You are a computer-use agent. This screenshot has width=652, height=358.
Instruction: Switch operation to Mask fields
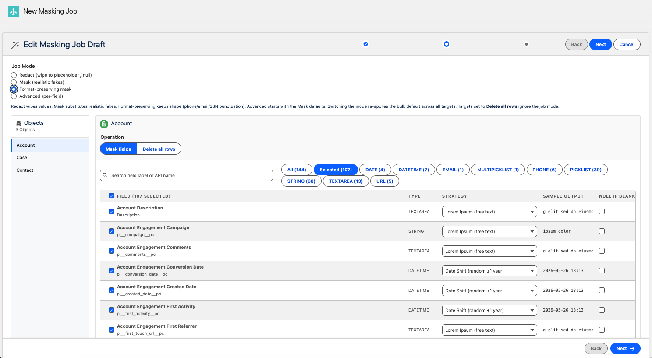[x=118, y=149]
